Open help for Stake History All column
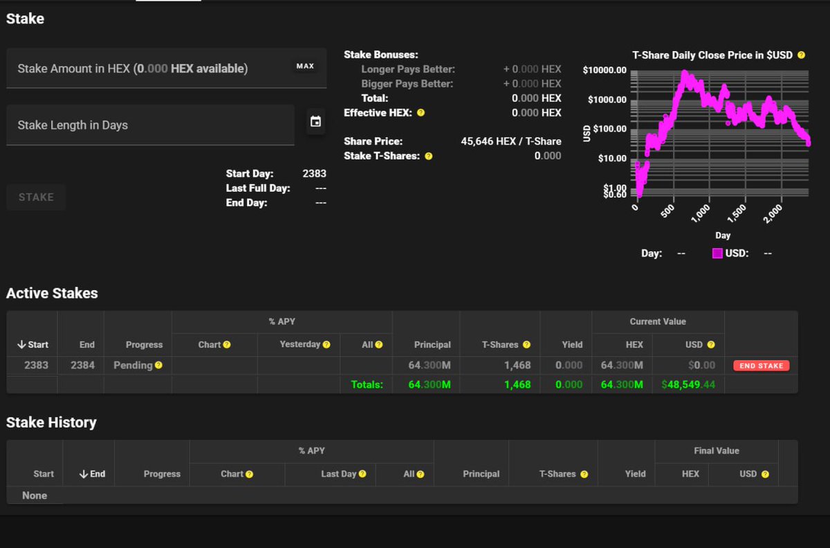830x548 pixels. tap(419, 474)
